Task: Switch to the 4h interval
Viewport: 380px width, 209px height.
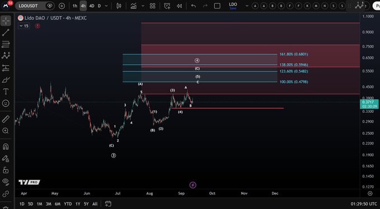Action: (83, 6)
